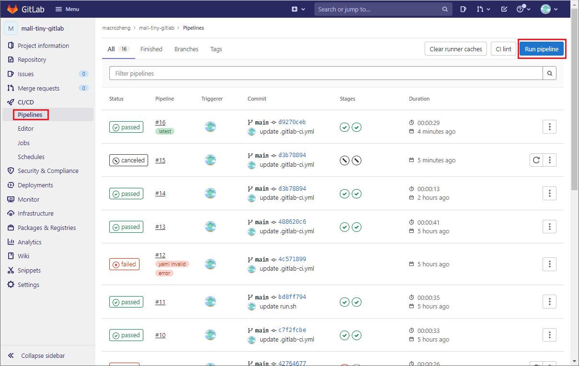Select Pipelines under CI/CD
The height and width of the screenshot is (366, 579).
point(30,114)
